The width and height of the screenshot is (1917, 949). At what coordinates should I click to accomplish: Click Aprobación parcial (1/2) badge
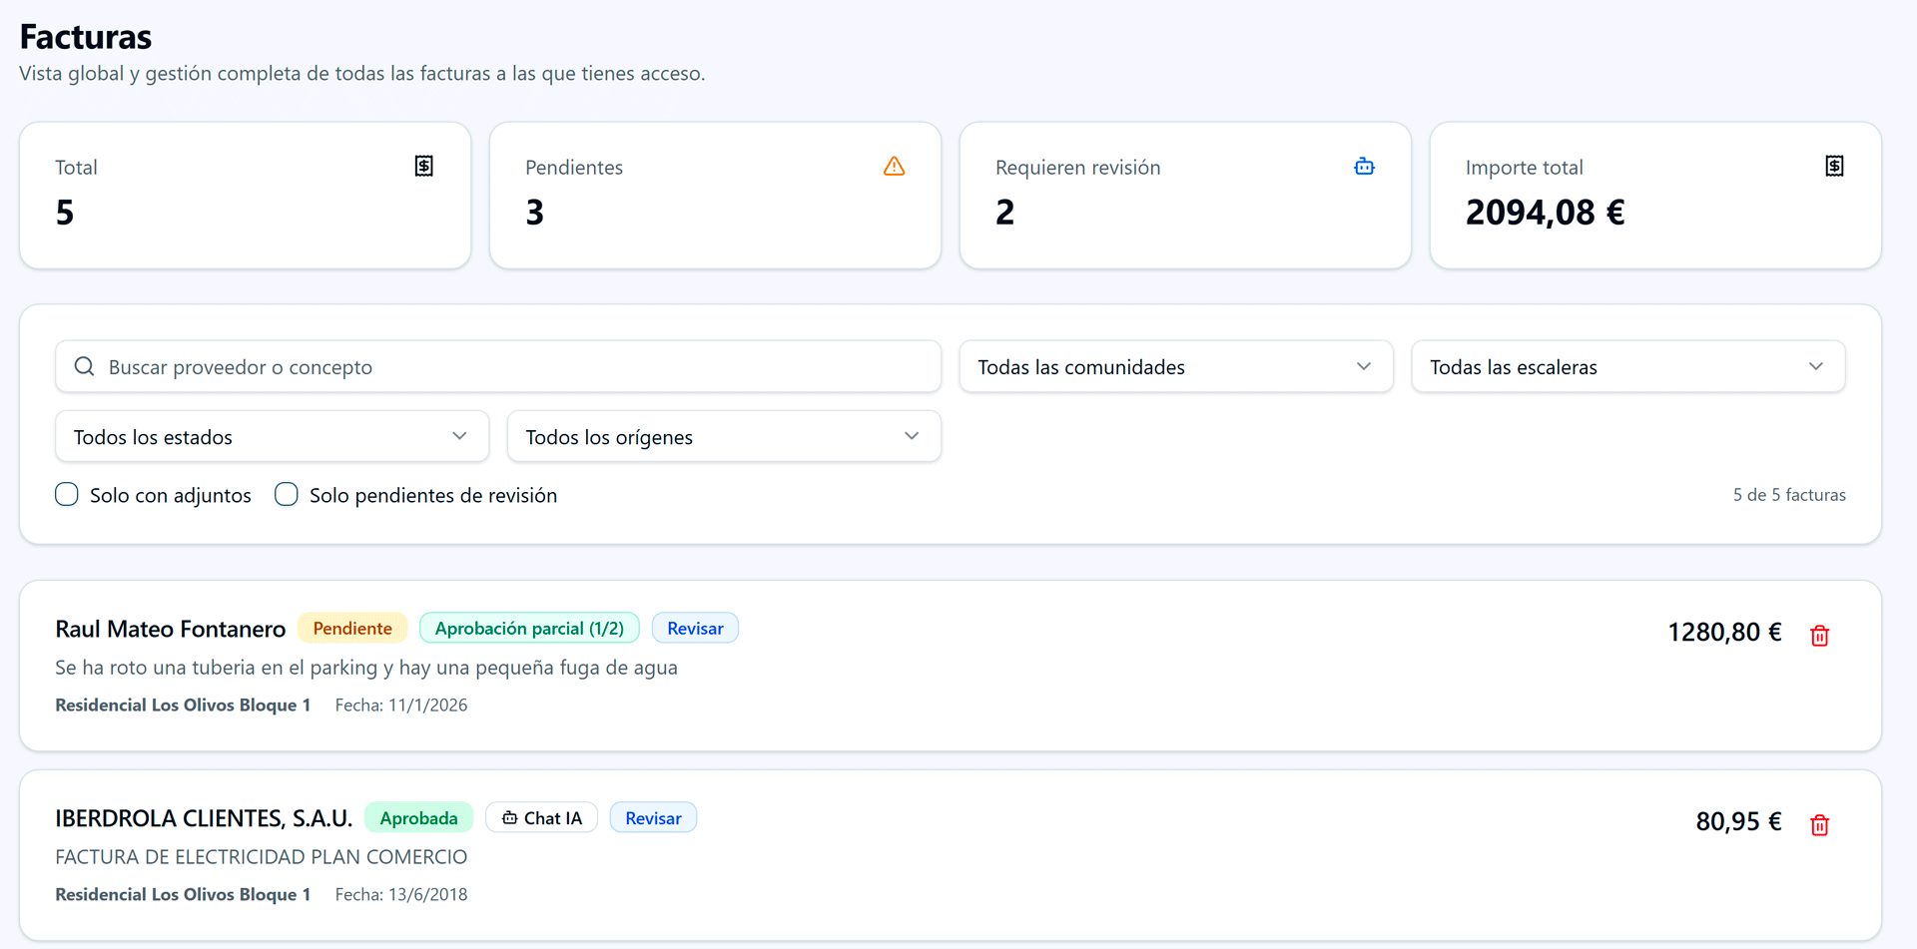click(x=529, y=628)
